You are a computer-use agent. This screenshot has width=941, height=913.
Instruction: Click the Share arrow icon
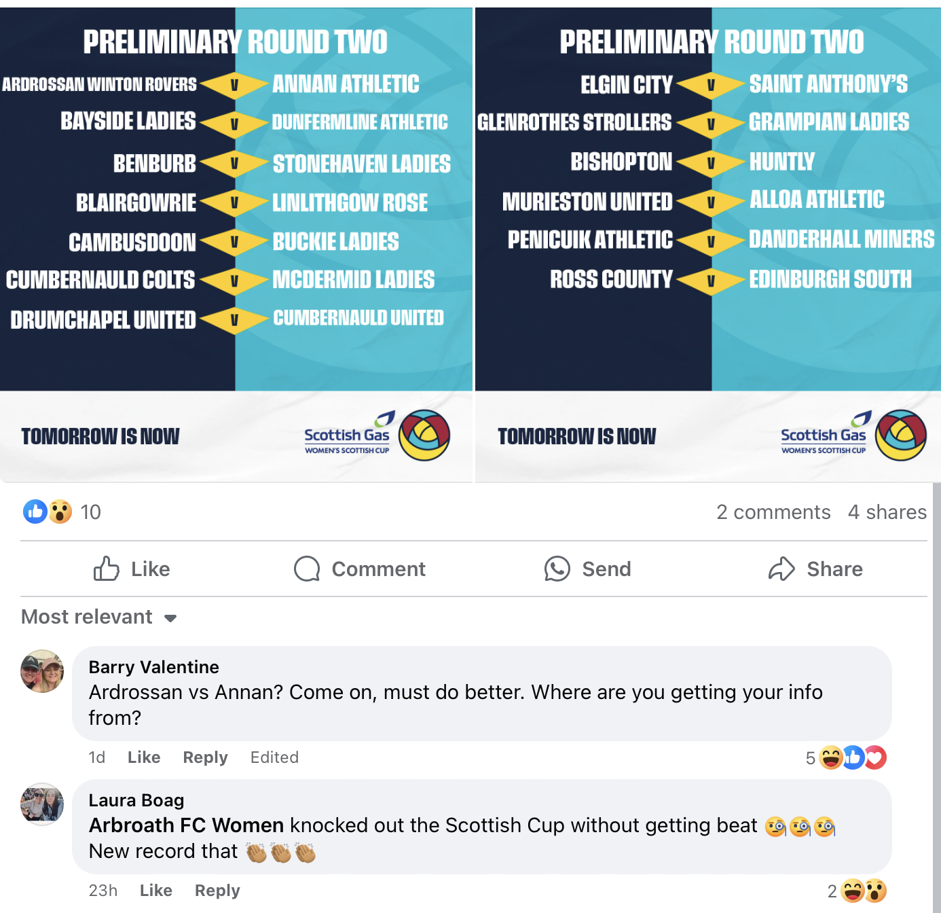point(781,569)
